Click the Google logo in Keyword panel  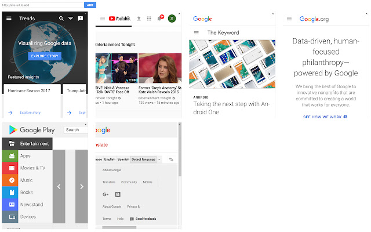pos(202,19)
